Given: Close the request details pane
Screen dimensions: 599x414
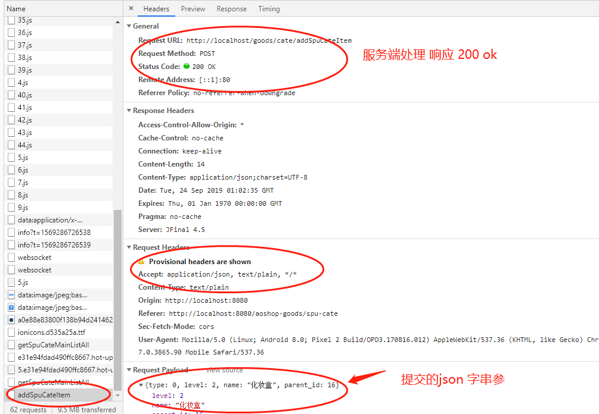Looking at the screenshot, I should click(x=131, y=8).
